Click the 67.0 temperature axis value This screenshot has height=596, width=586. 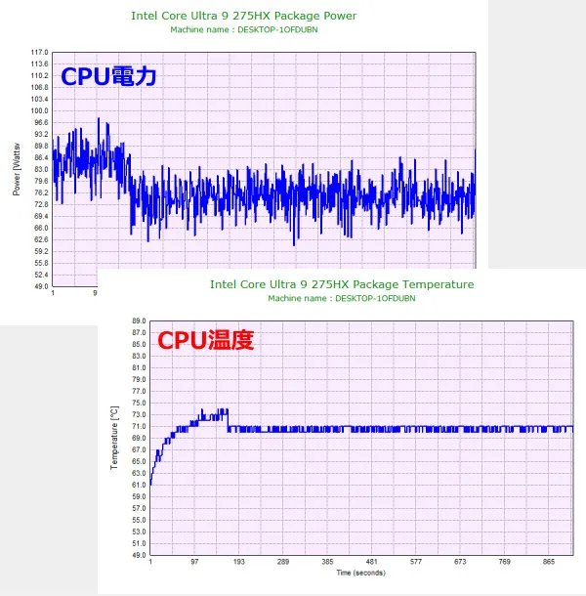pos(139,450)
